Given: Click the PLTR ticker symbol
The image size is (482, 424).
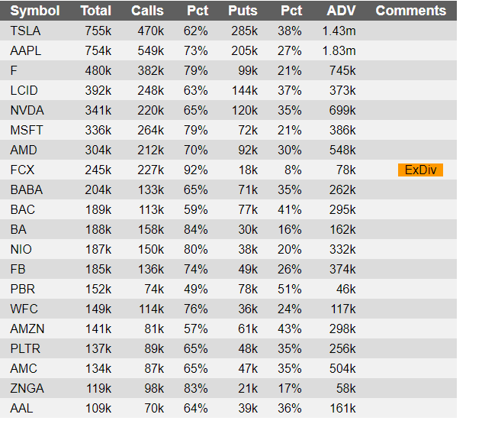Looking at the screenshot, I should point(25,348).
